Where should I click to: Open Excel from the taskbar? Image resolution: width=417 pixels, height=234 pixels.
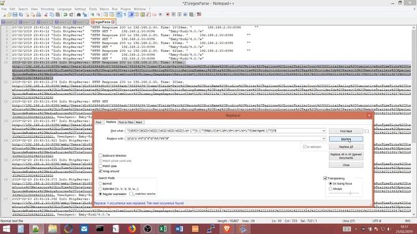(x=163, y=229)
